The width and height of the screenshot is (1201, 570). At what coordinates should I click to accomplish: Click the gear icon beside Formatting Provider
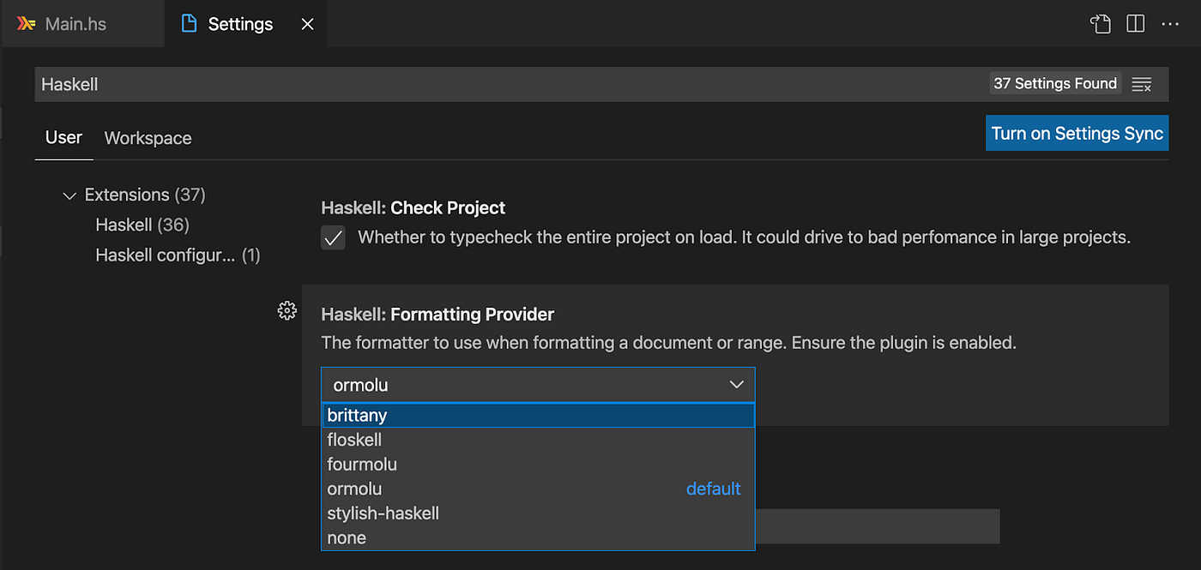[287, 310]
